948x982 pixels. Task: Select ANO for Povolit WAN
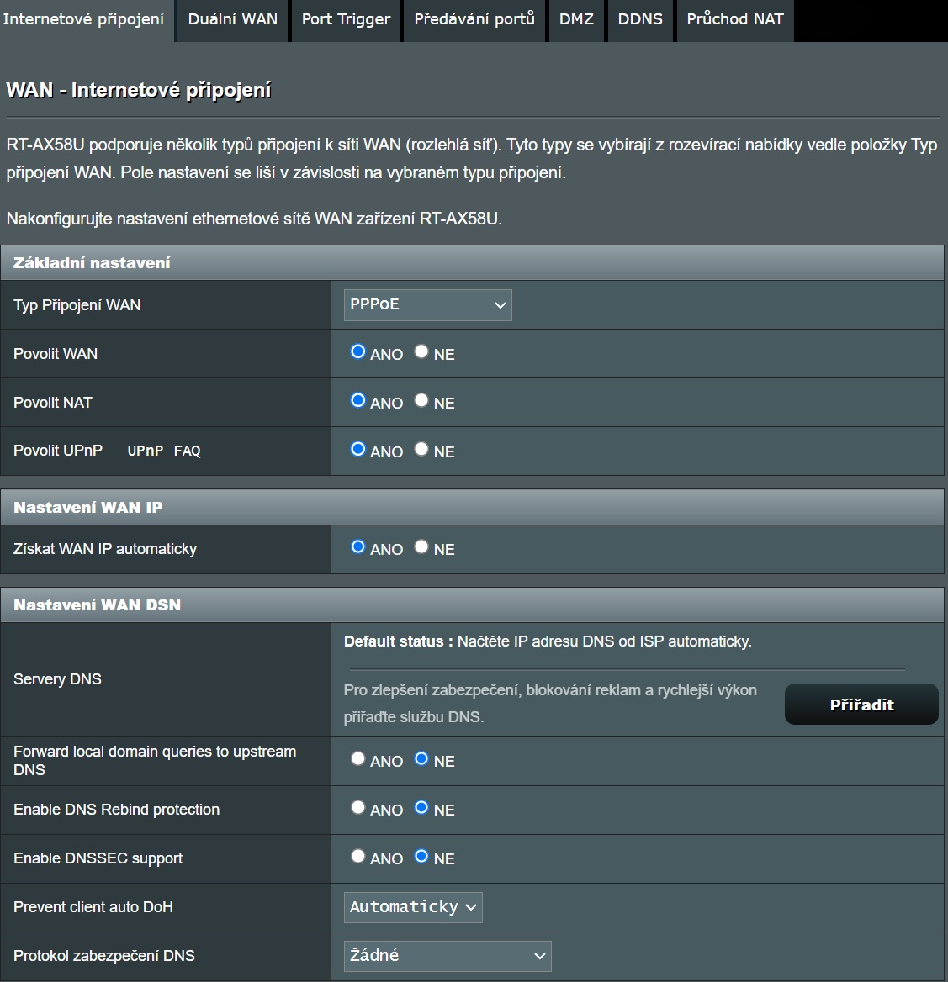pyautogui.click(x=358, y=352)
